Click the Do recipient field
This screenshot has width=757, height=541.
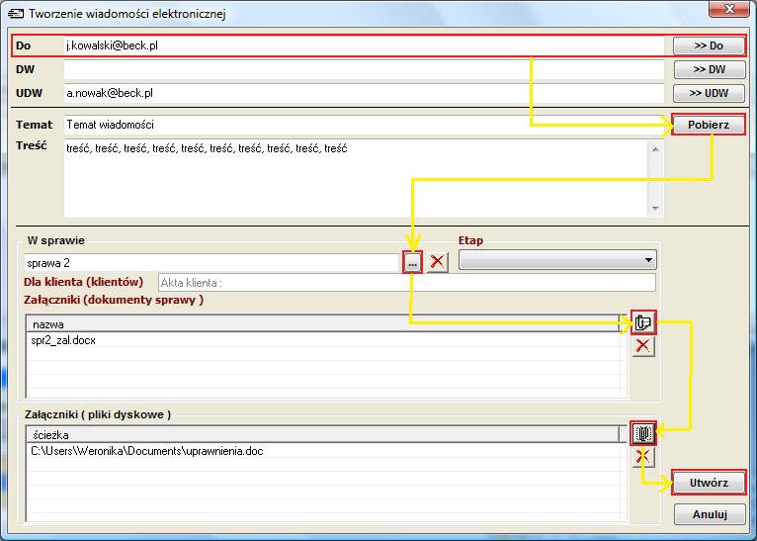[364, 45]
